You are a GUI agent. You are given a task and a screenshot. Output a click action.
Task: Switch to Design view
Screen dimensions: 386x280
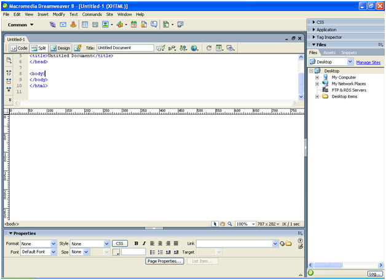tap(61, 48)
